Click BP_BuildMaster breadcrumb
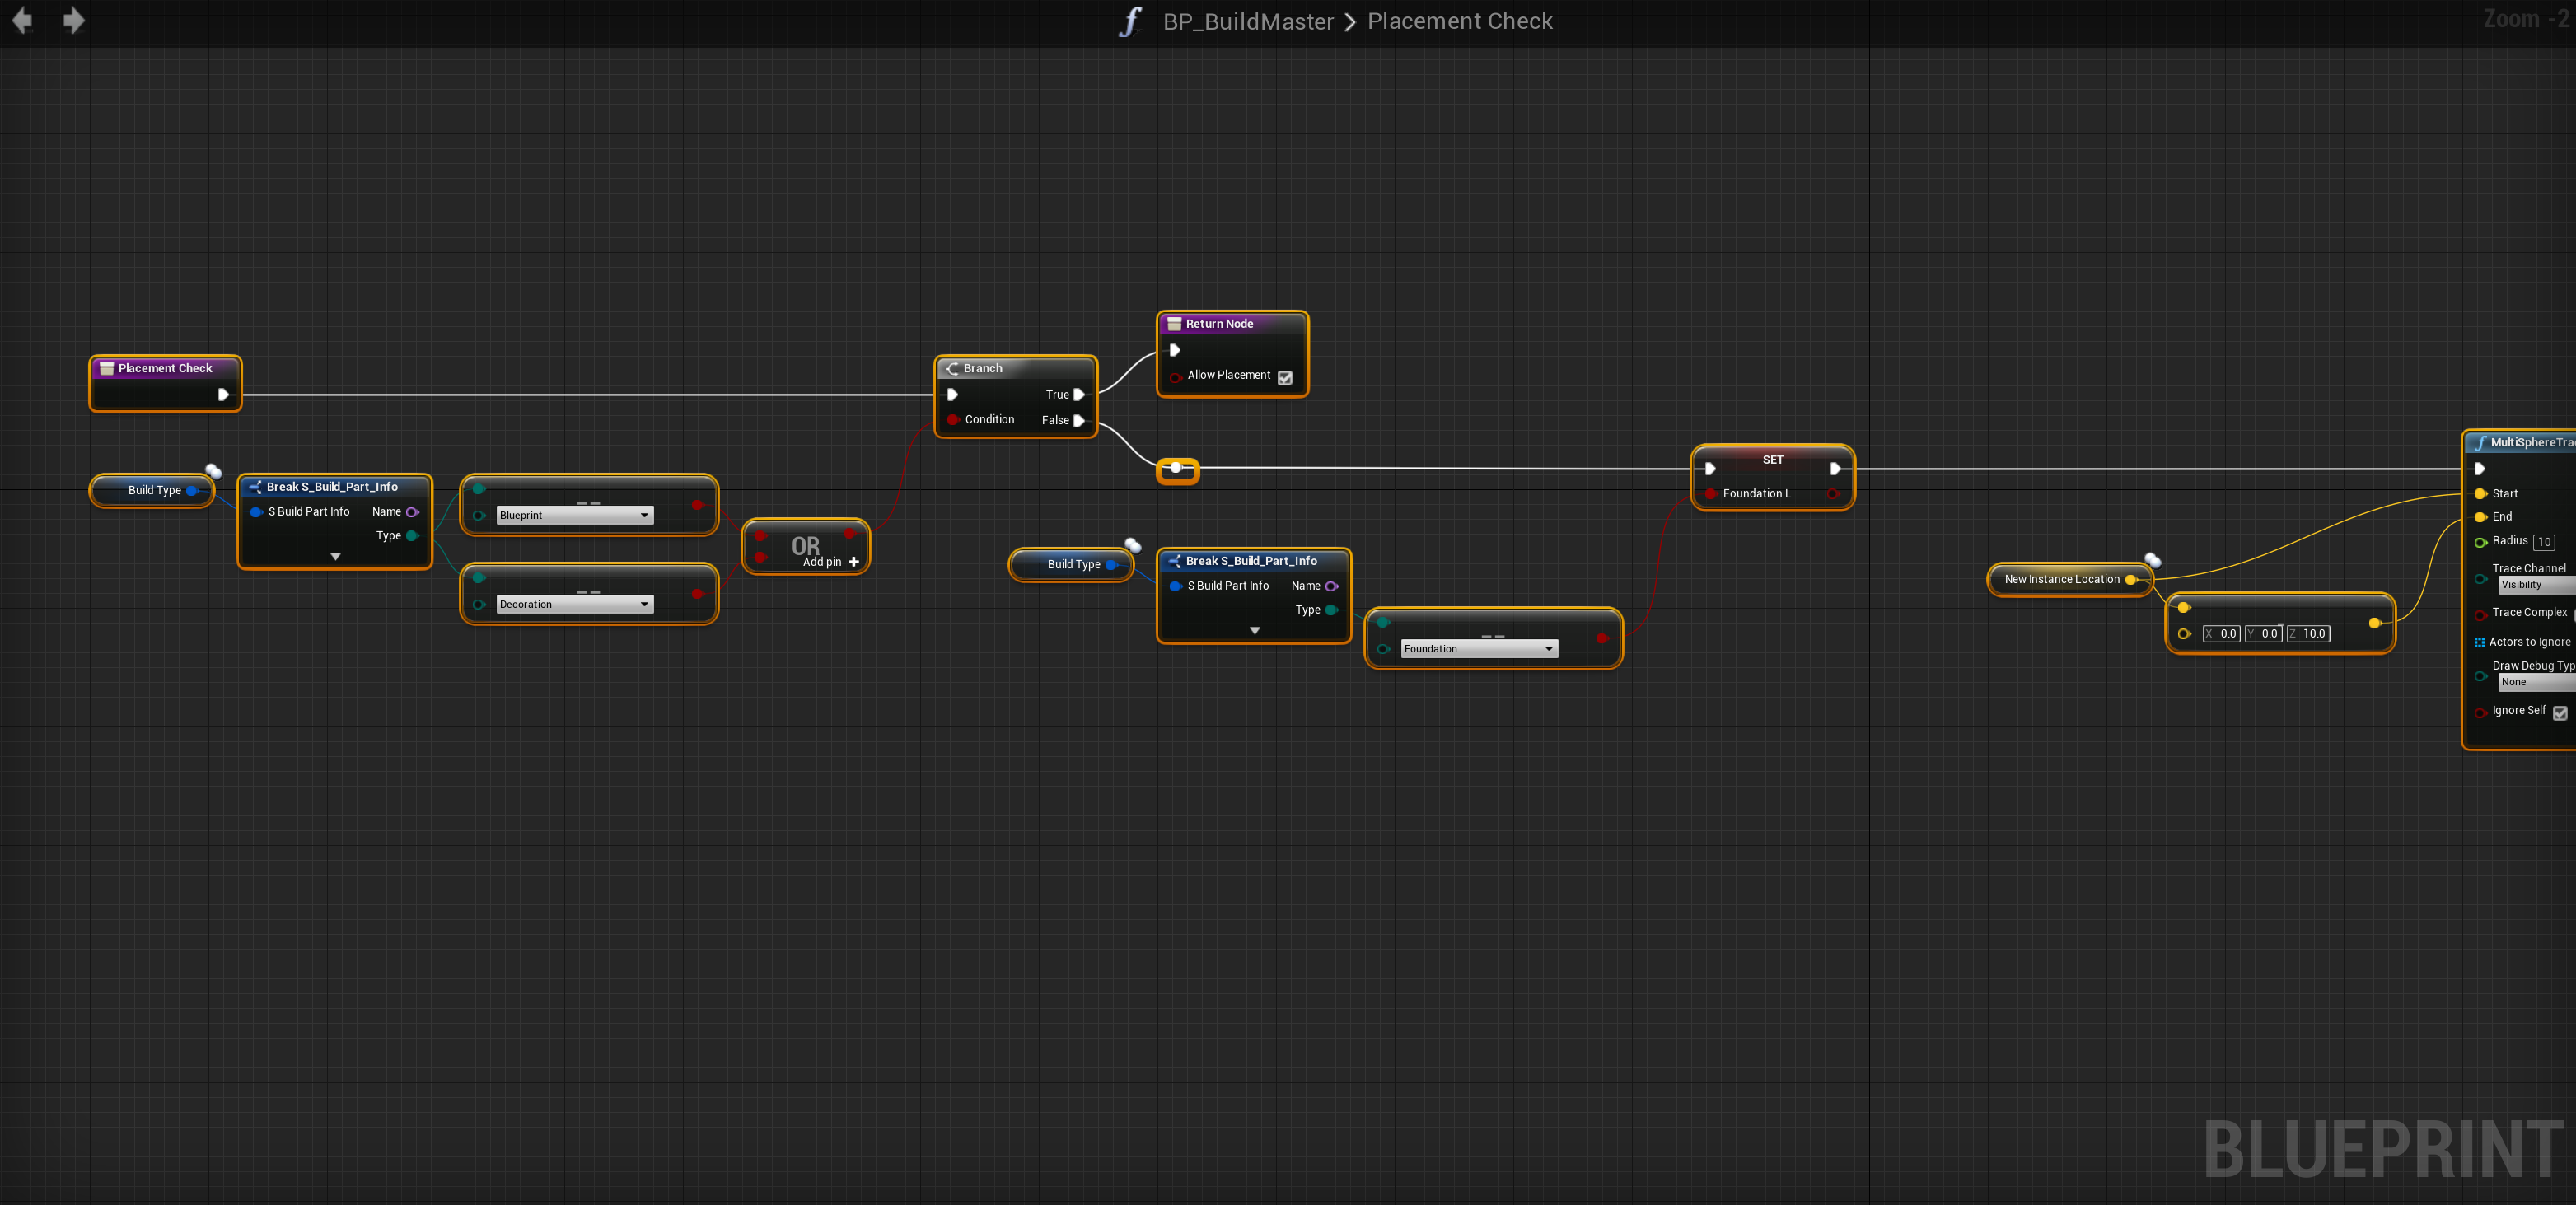The height and width of the screenshot is (1205, 2576). click(1247, 21)
